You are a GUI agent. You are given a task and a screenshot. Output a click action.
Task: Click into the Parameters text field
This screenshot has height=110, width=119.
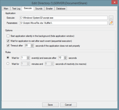(64, 23)
